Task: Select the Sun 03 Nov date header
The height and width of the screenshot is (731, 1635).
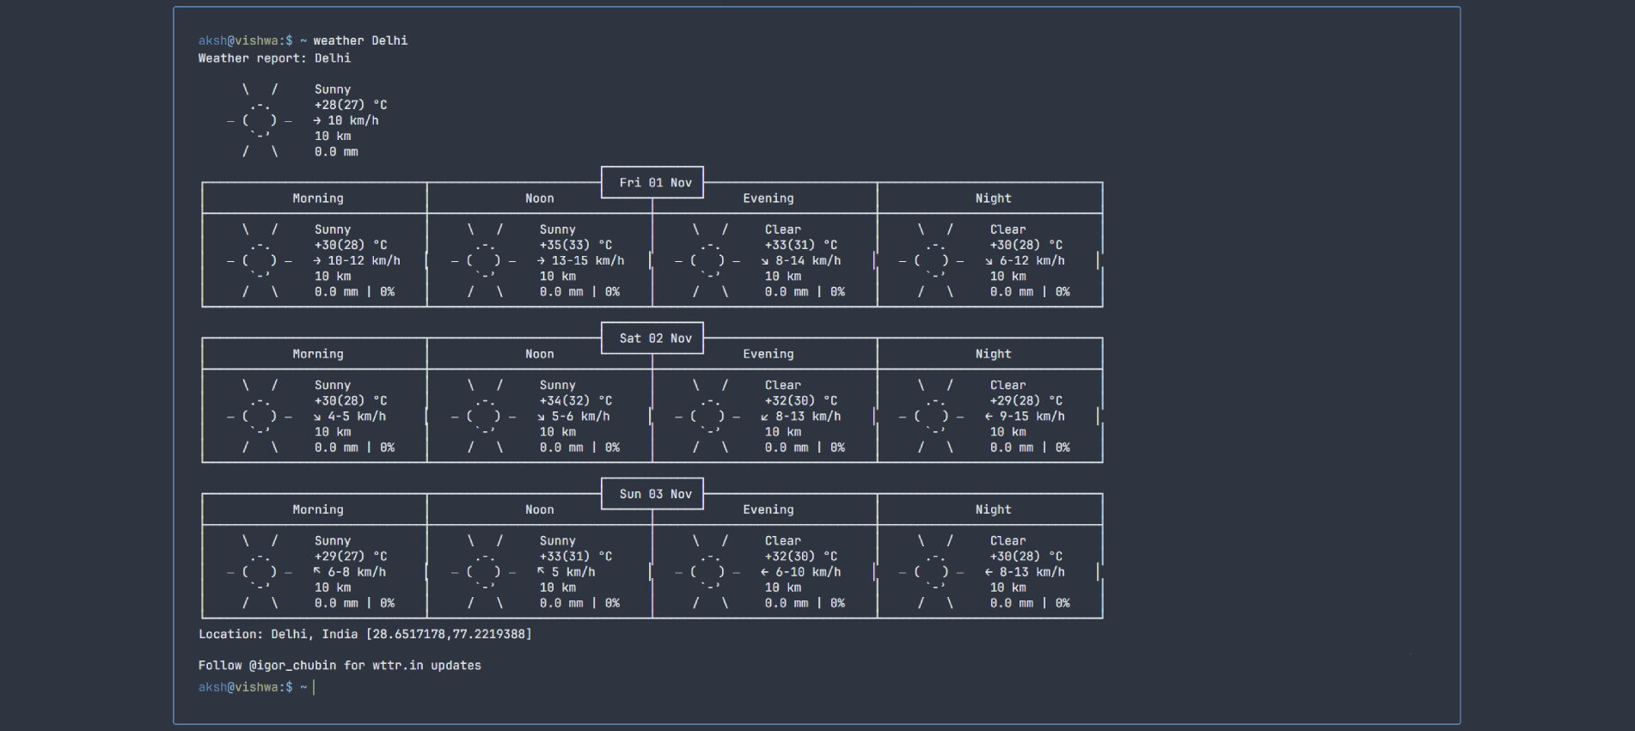Action: coord(654,494)
